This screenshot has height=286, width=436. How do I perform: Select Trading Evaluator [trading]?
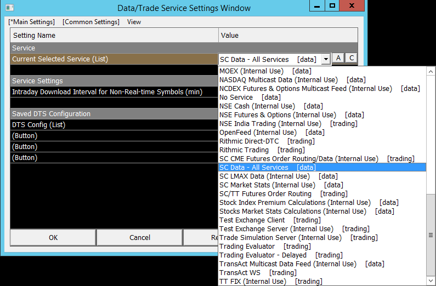(x=322, y=247)
